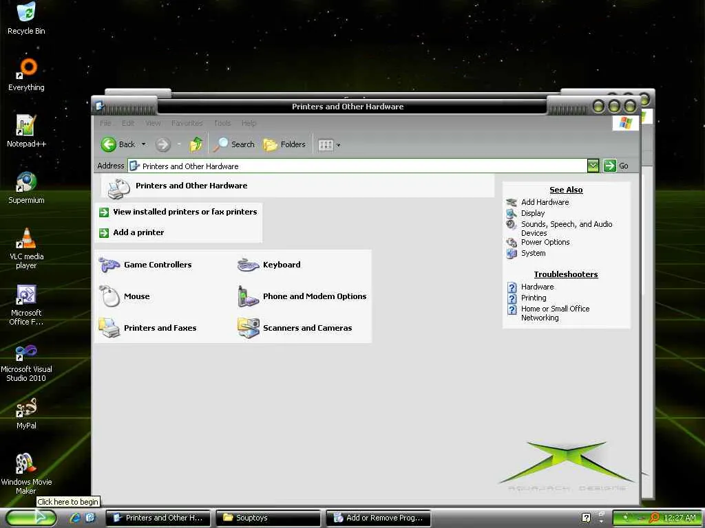Open Microsoft Office shortcut on desktop

tap(26, 305)
